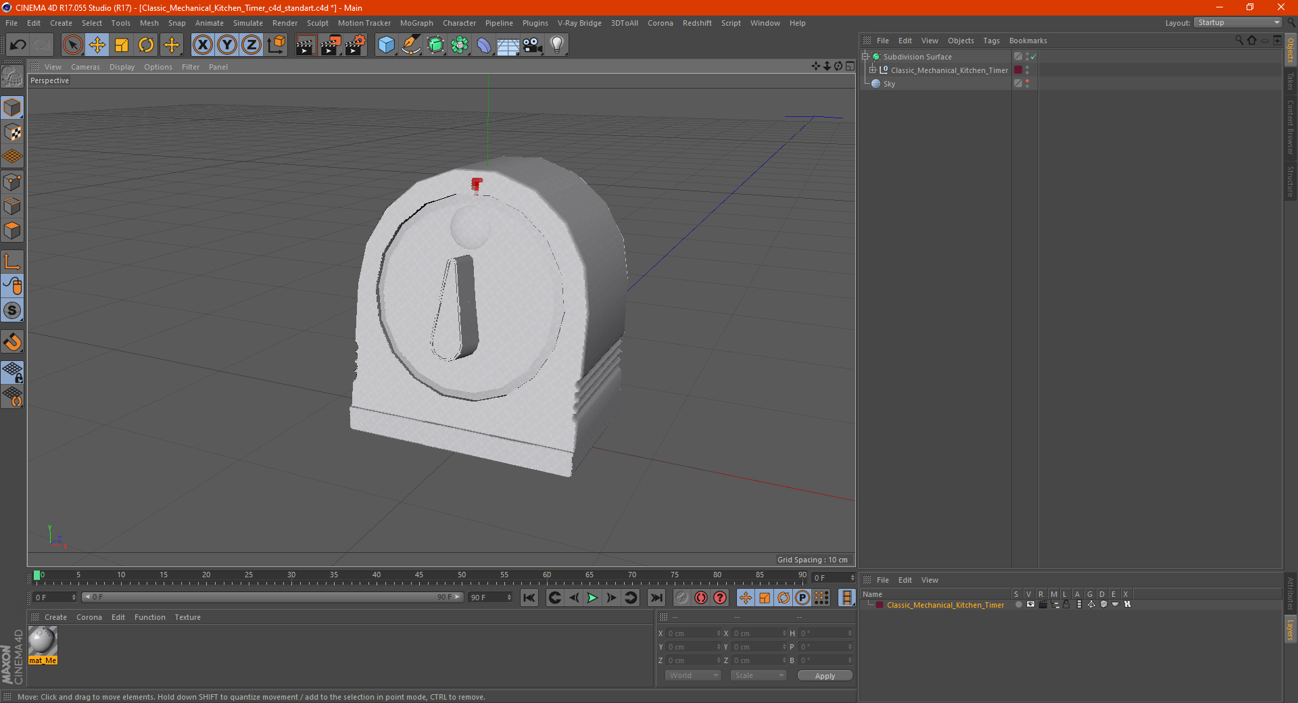
Task: Click the preview range slider bar
Action: tap(272, 597)
